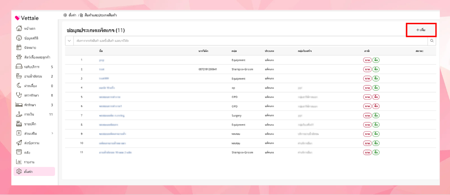Go to คลัง inventory in sidebar
The image size is (450, 195).
34,152
